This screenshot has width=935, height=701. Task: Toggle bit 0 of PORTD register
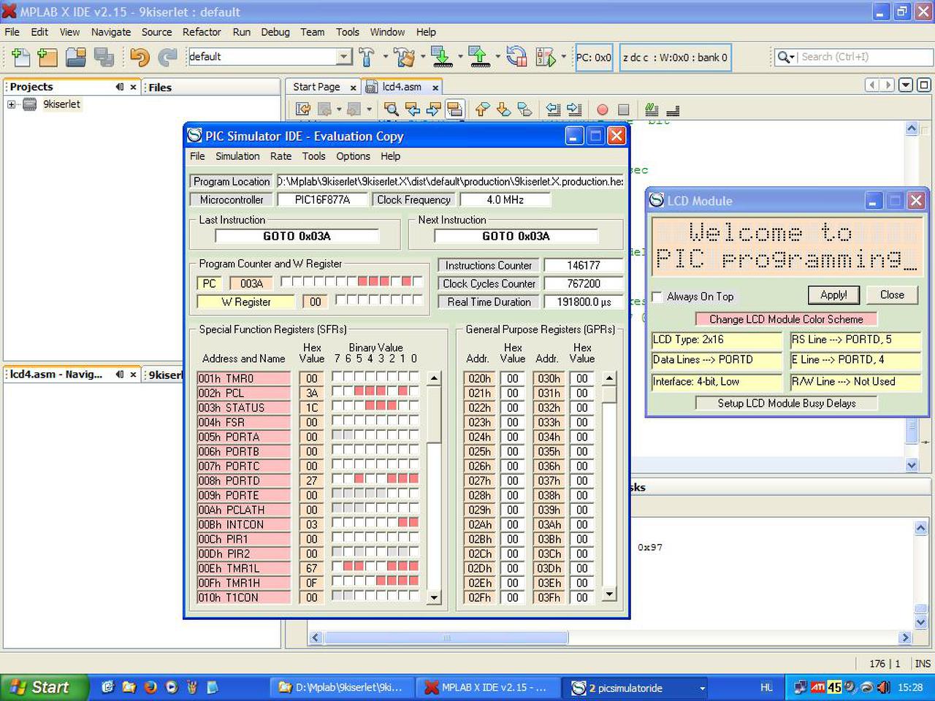[414, 480]
